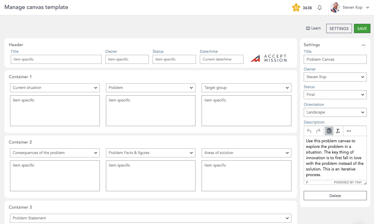Viewport: 374px width, 224px height.
Task: Click the gold star points badge
Action: pos(296,8)
